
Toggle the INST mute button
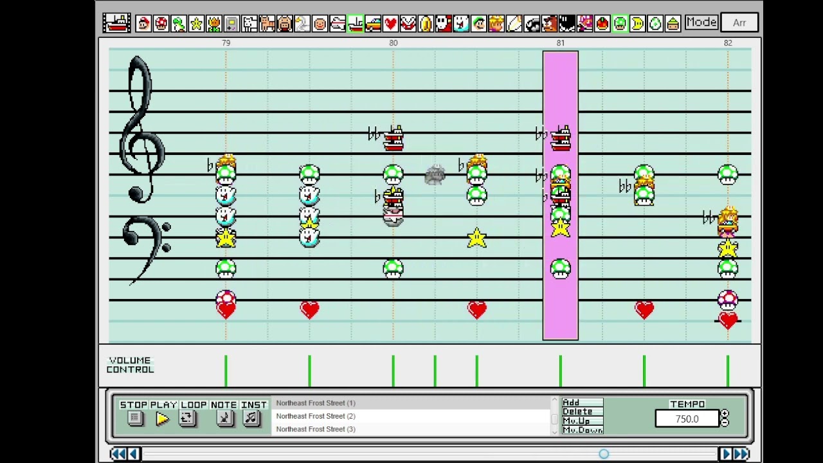click(x=251, y=419)
